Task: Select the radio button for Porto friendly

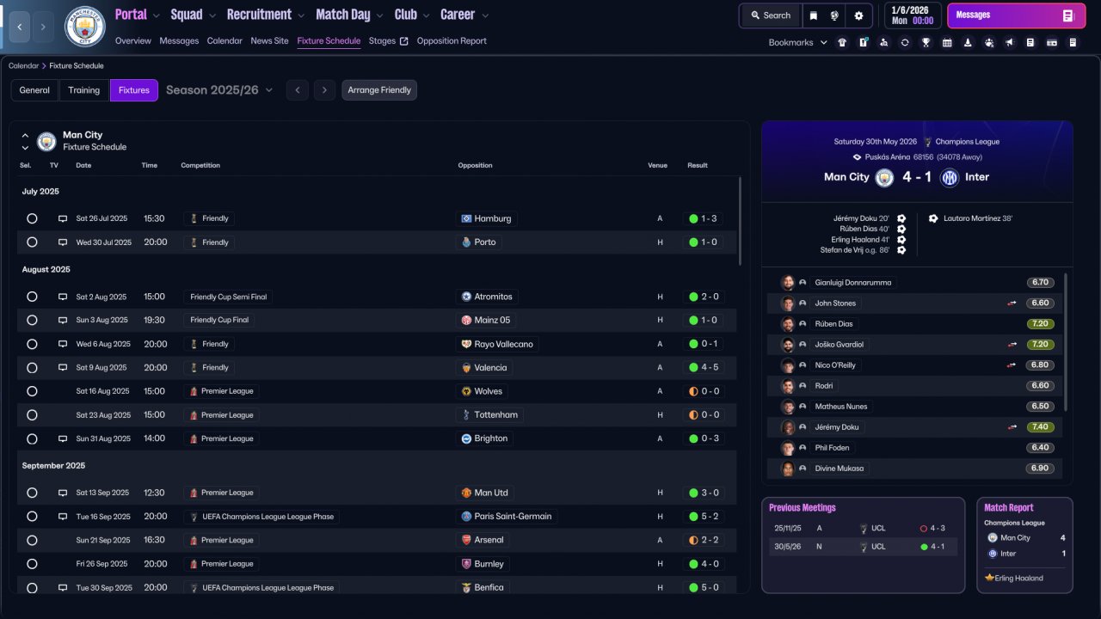Action: [32, 242]
